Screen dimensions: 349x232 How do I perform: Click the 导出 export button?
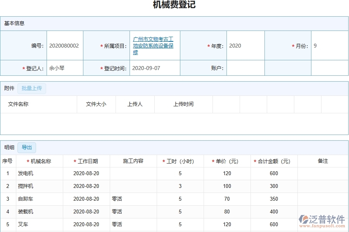point(26,147)
